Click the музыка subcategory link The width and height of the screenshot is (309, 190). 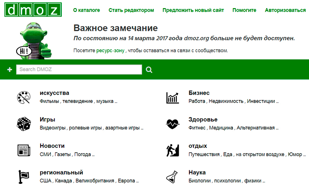pyautogui.click(x=105, y=101)
